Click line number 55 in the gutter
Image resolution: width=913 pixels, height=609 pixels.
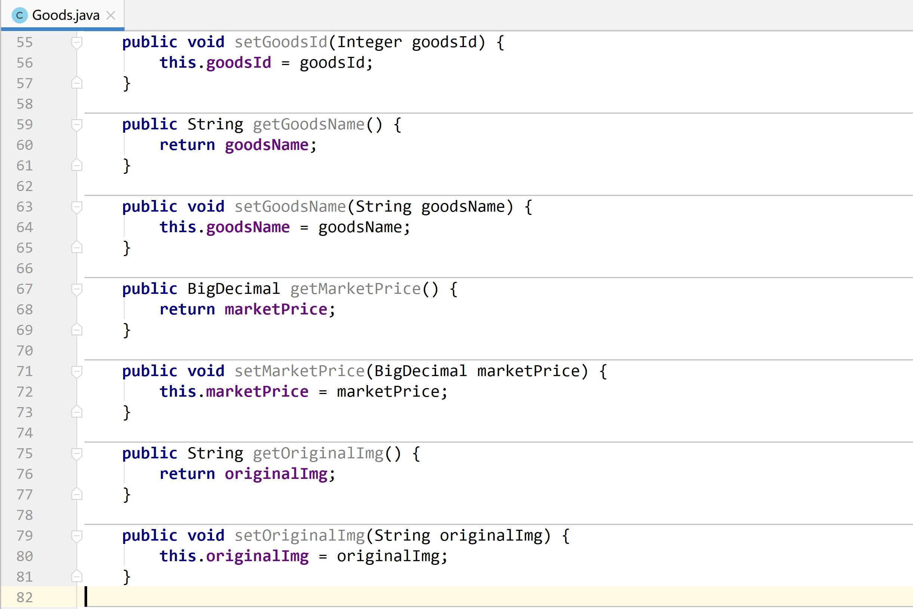point(24,42)
